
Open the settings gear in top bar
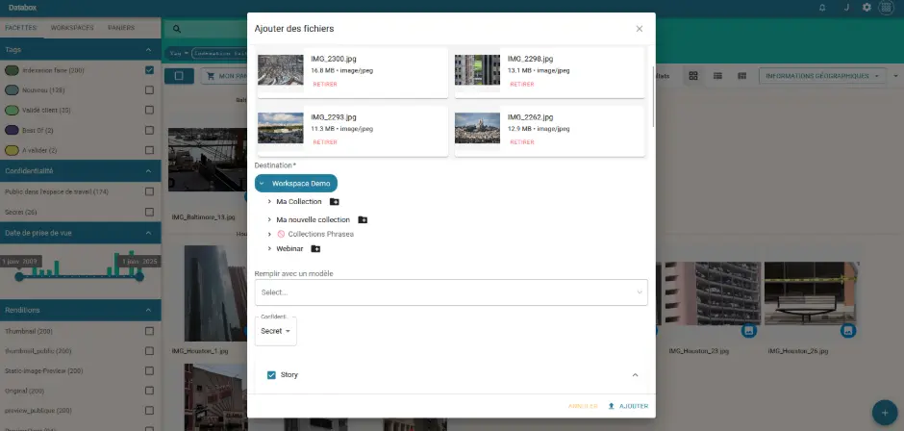(866, 8)
